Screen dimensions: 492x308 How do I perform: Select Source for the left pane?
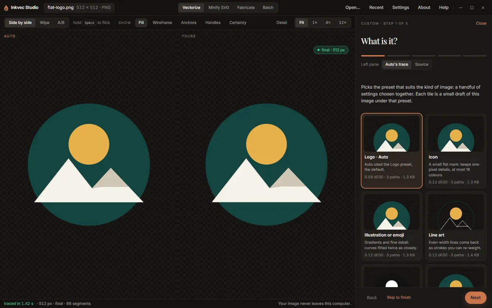coord(421,64)
